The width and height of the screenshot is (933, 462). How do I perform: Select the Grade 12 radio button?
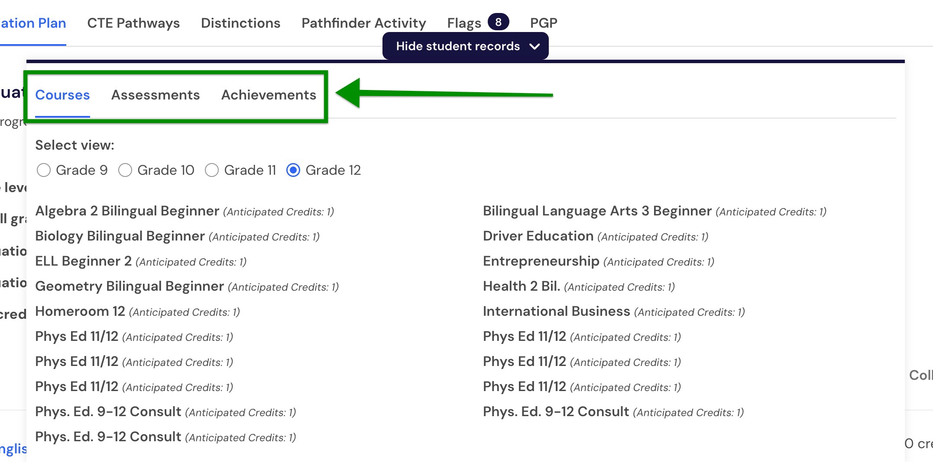click(x=293, y=170)
